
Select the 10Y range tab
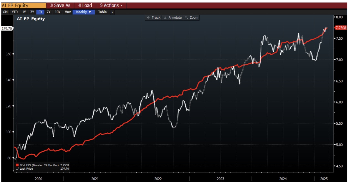(58, 12)
